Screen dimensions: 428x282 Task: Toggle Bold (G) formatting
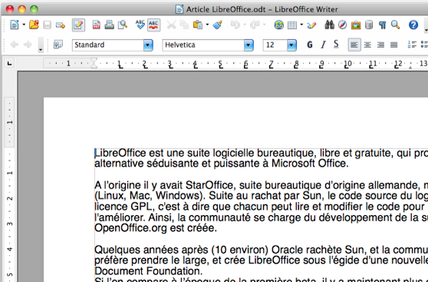tap(310, 45)
